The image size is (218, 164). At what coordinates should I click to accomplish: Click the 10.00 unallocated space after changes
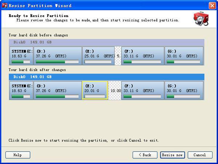(x=115, y=90)
